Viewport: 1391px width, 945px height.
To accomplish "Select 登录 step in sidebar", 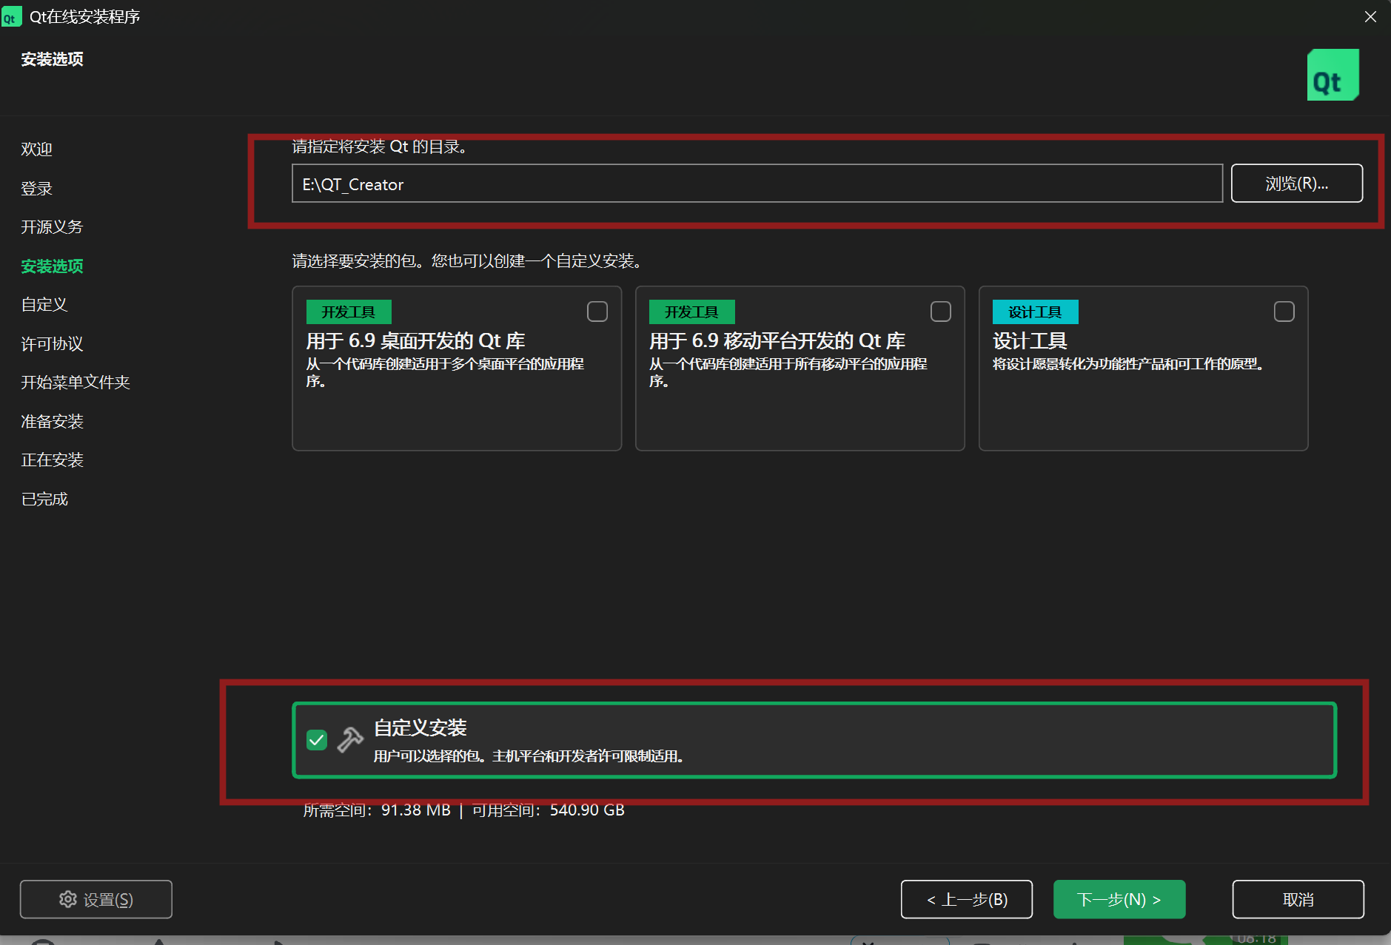I will (36, 188).
